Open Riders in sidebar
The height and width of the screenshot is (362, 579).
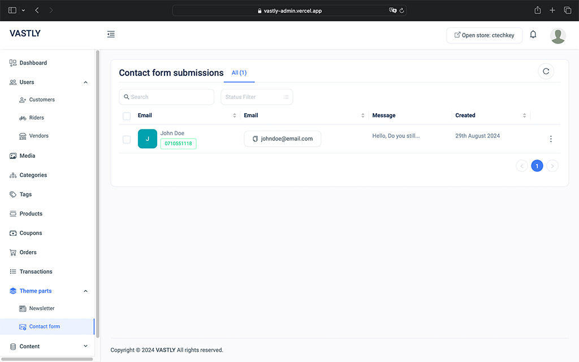(37, 118)
